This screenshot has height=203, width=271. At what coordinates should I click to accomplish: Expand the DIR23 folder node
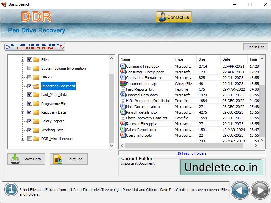pos(22,77)
